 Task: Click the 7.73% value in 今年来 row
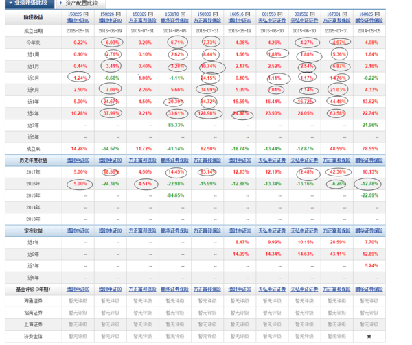pos(209,43)
